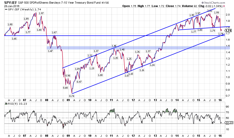This screenshot has width=234, height=138.
Task: Click the 1.25 price label
Action: (x=129, y=59)
